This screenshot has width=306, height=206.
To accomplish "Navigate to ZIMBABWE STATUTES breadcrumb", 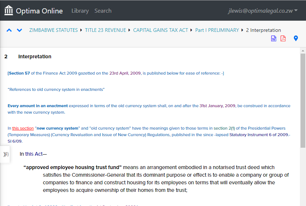I will [x=54, y=30].
